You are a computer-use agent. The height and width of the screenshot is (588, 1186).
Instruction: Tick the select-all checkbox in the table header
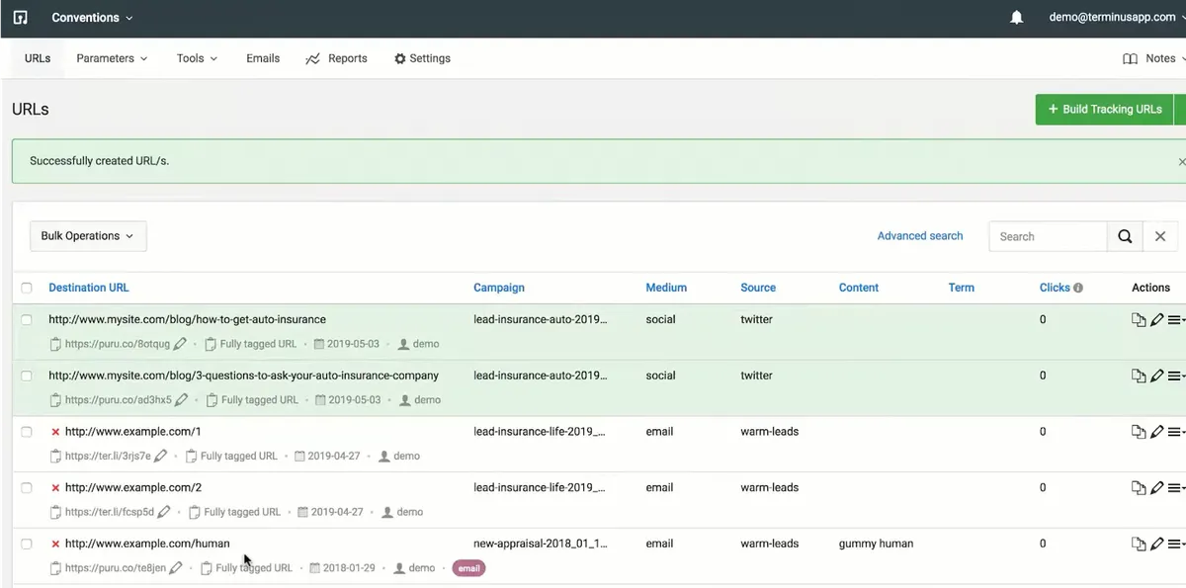click(27, 288)
